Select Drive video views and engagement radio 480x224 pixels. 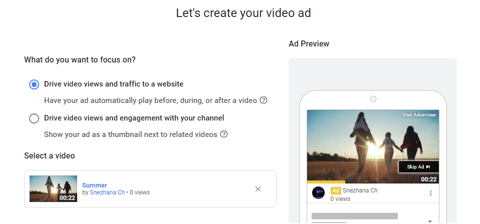click(34, 118)
